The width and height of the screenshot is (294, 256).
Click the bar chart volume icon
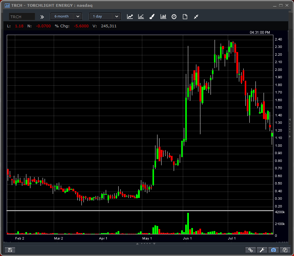point(163,17)
